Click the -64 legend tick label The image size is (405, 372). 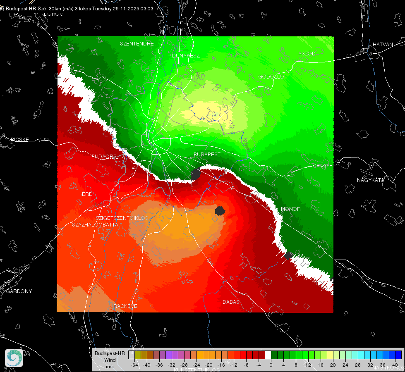134,365
